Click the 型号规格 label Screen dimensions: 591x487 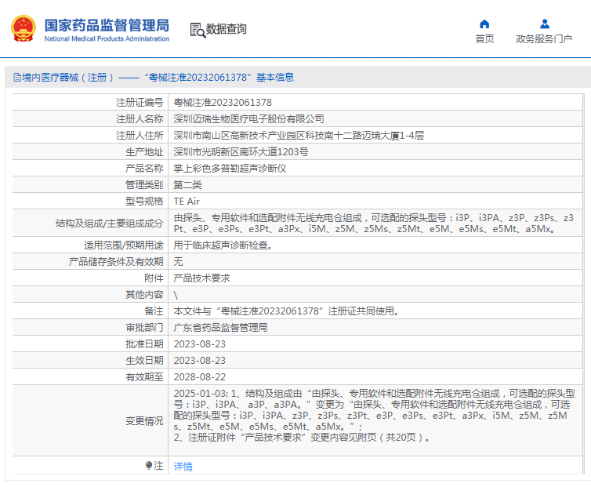click(x=144, y=202)
